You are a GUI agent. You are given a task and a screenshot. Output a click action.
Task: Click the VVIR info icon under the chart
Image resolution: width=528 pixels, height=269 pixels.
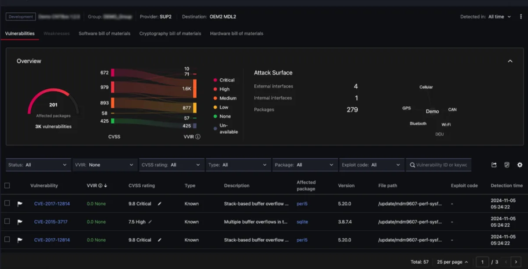198,137
